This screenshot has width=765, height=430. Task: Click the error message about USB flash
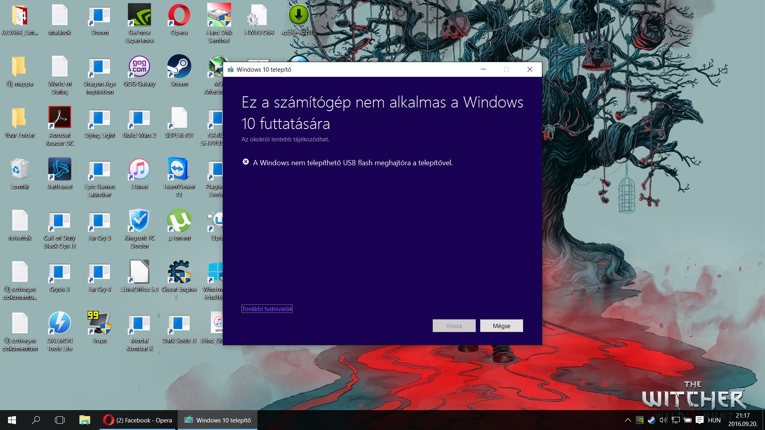[353, 162]
